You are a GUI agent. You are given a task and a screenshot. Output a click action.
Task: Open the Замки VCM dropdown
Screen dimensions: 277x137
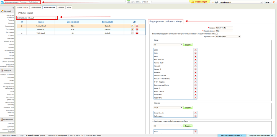[x=168, y=107]
